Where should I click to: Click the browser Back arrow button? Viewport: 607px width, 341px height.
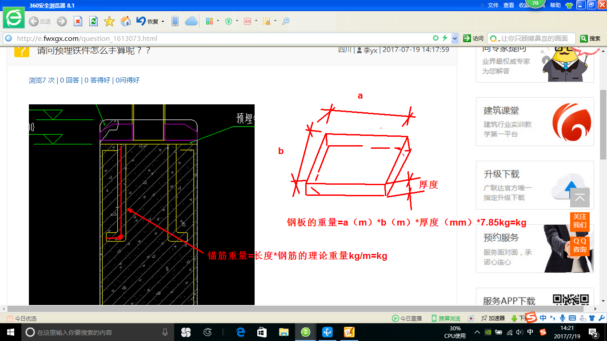[34, 21]
